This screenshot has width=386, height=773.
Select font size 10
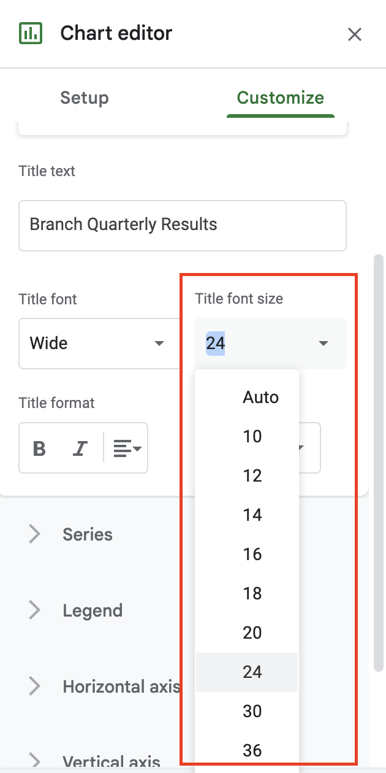pyautogui.click(x=252, y=437)
